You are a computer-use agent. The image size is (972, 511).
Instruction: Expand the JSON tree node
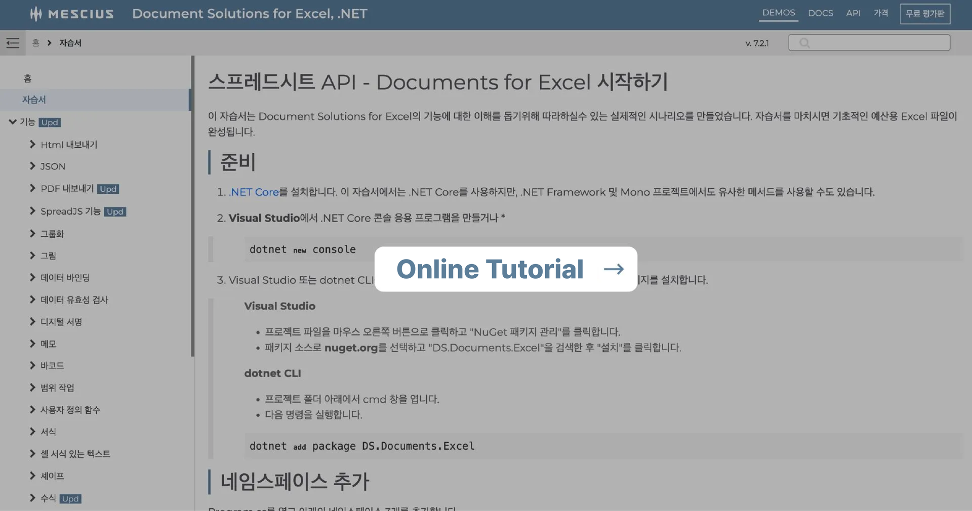pos(32,166)
